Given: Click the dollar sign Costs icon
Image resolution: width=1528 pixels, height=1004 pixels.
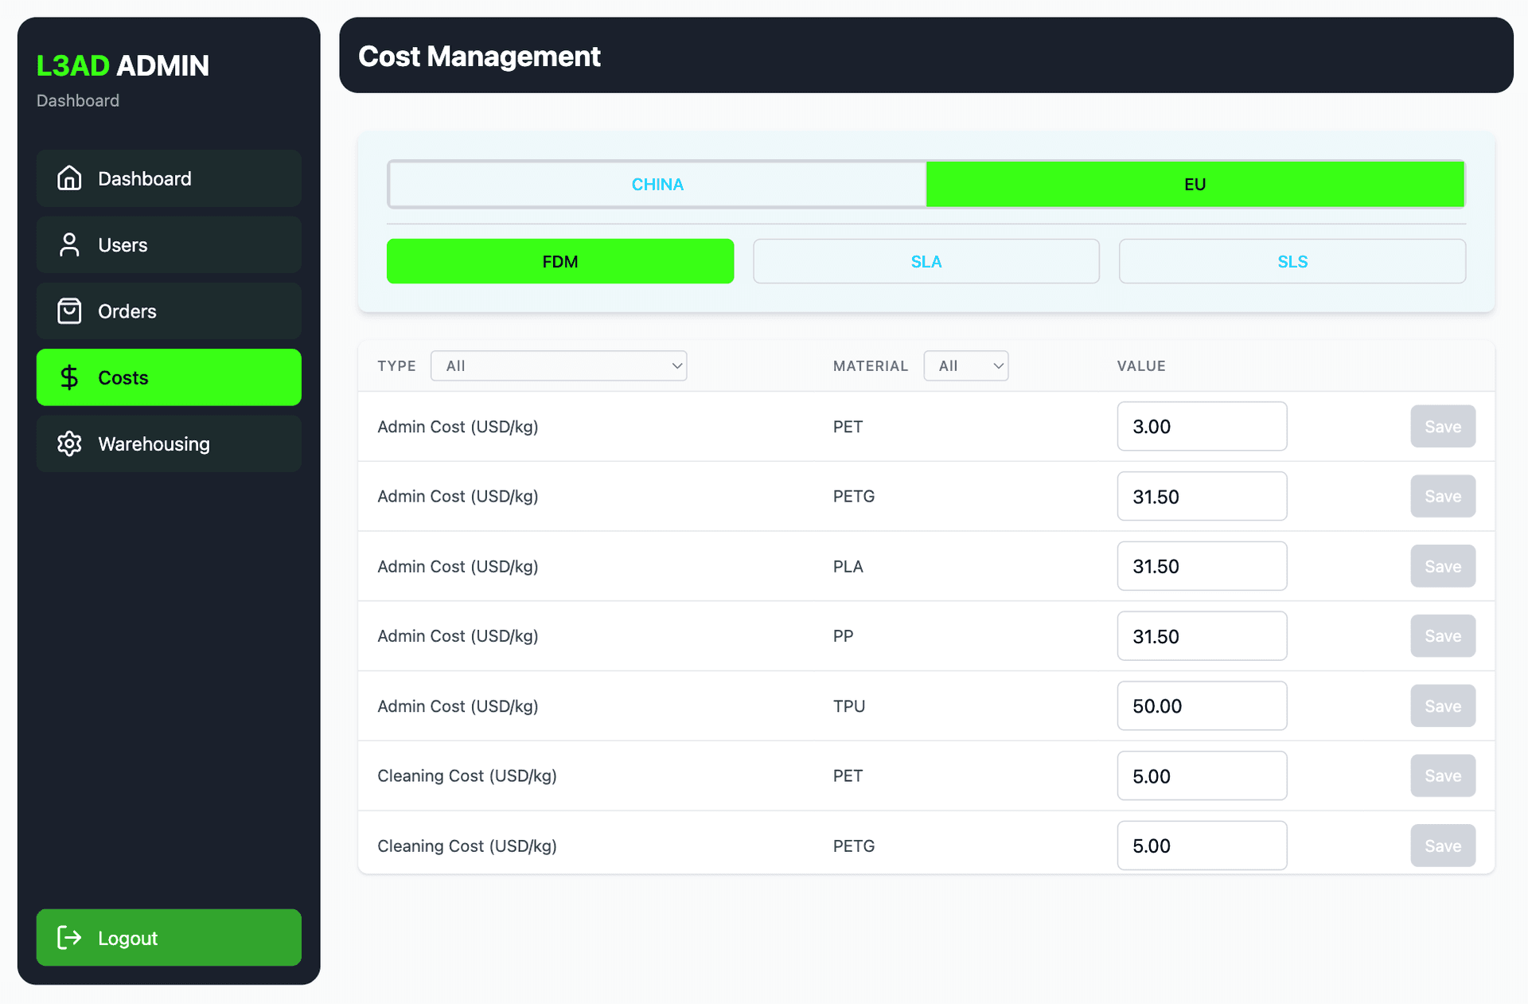Looking at the screenshot, I should (69, 377).
